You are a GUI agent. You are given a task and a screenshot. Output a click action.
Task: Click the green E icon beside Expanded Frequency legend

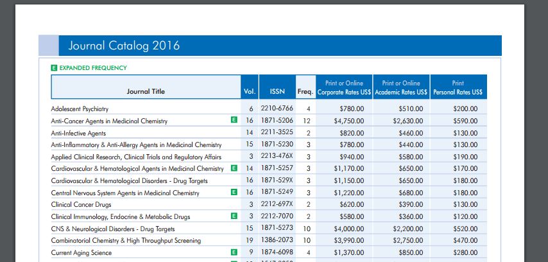coord(54,67)
